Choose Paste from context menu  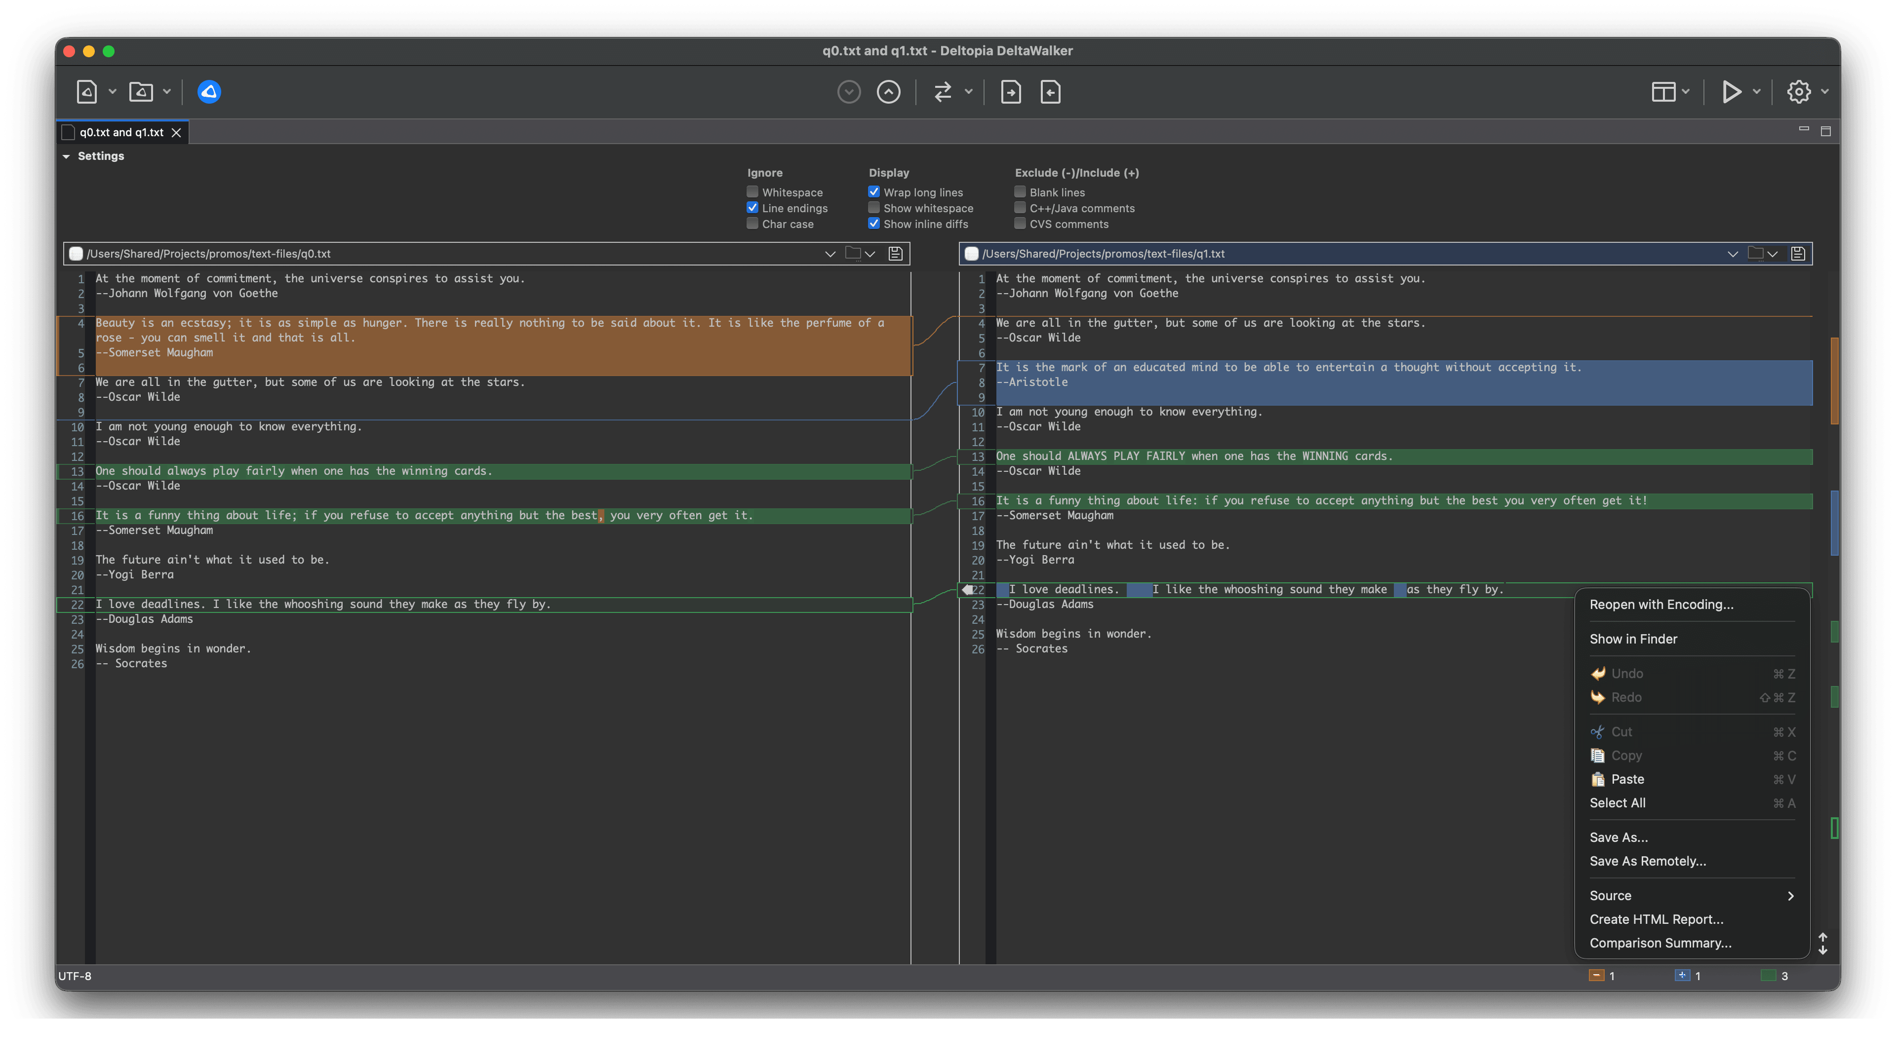click(1692, 779)
